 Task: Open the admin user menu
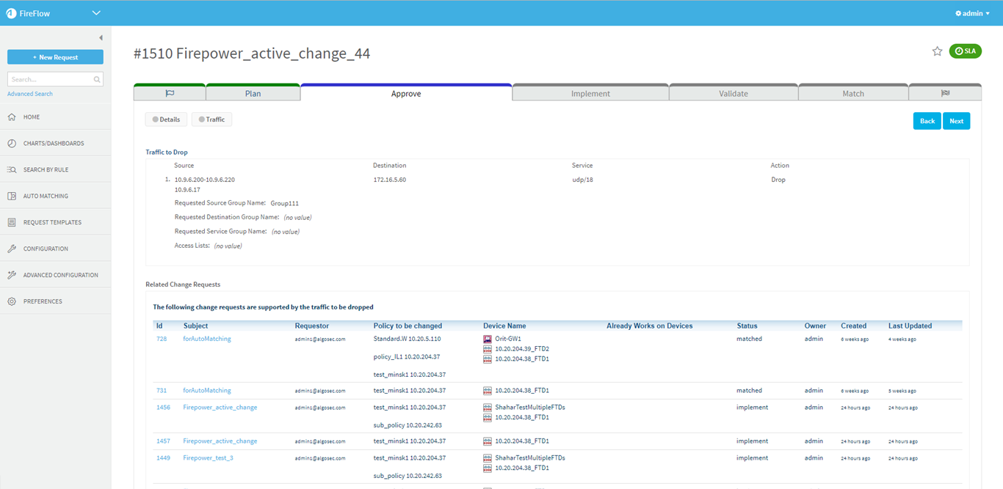(972, 13)
